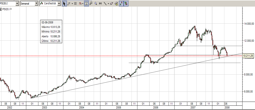Click the 2008 year label on time axis

tap(227, 107)
